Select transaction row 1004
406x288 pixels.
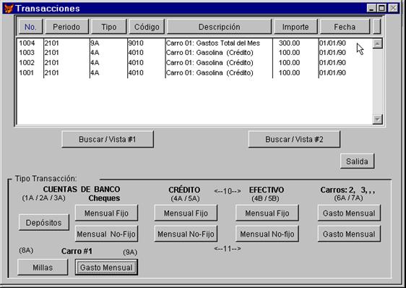194,43
